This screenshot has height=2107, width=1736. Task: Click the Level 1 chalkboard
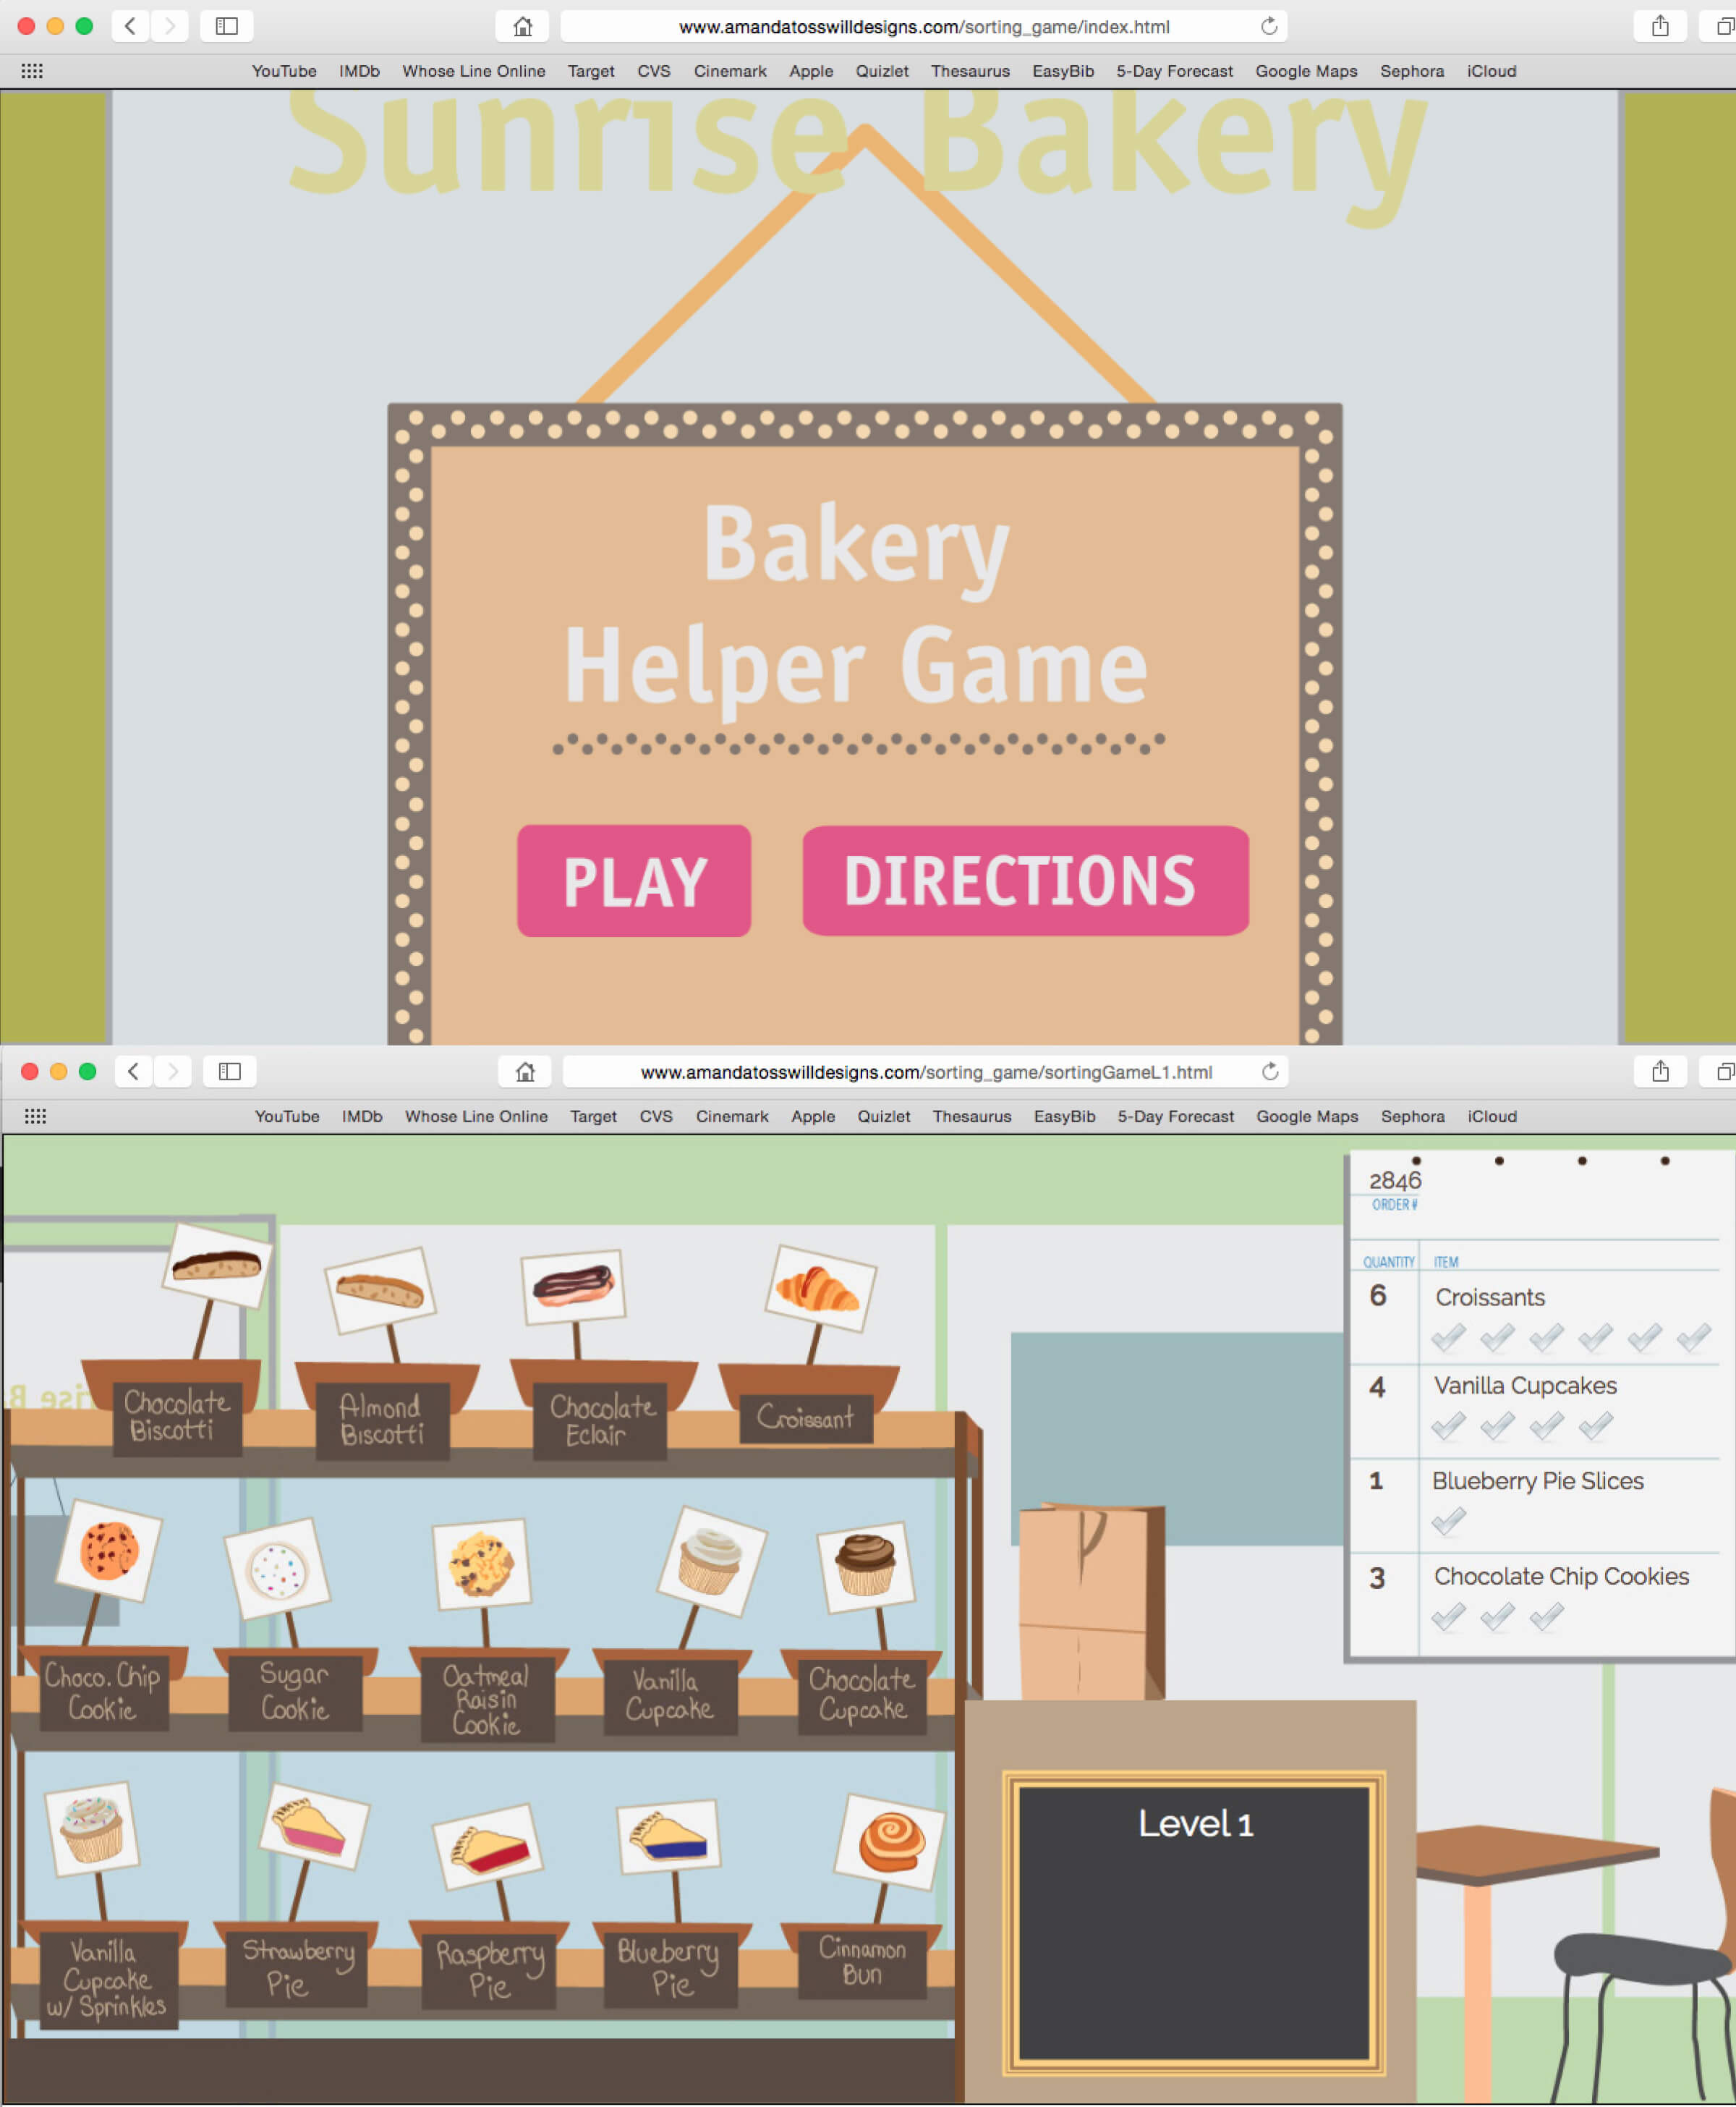1194,1922
